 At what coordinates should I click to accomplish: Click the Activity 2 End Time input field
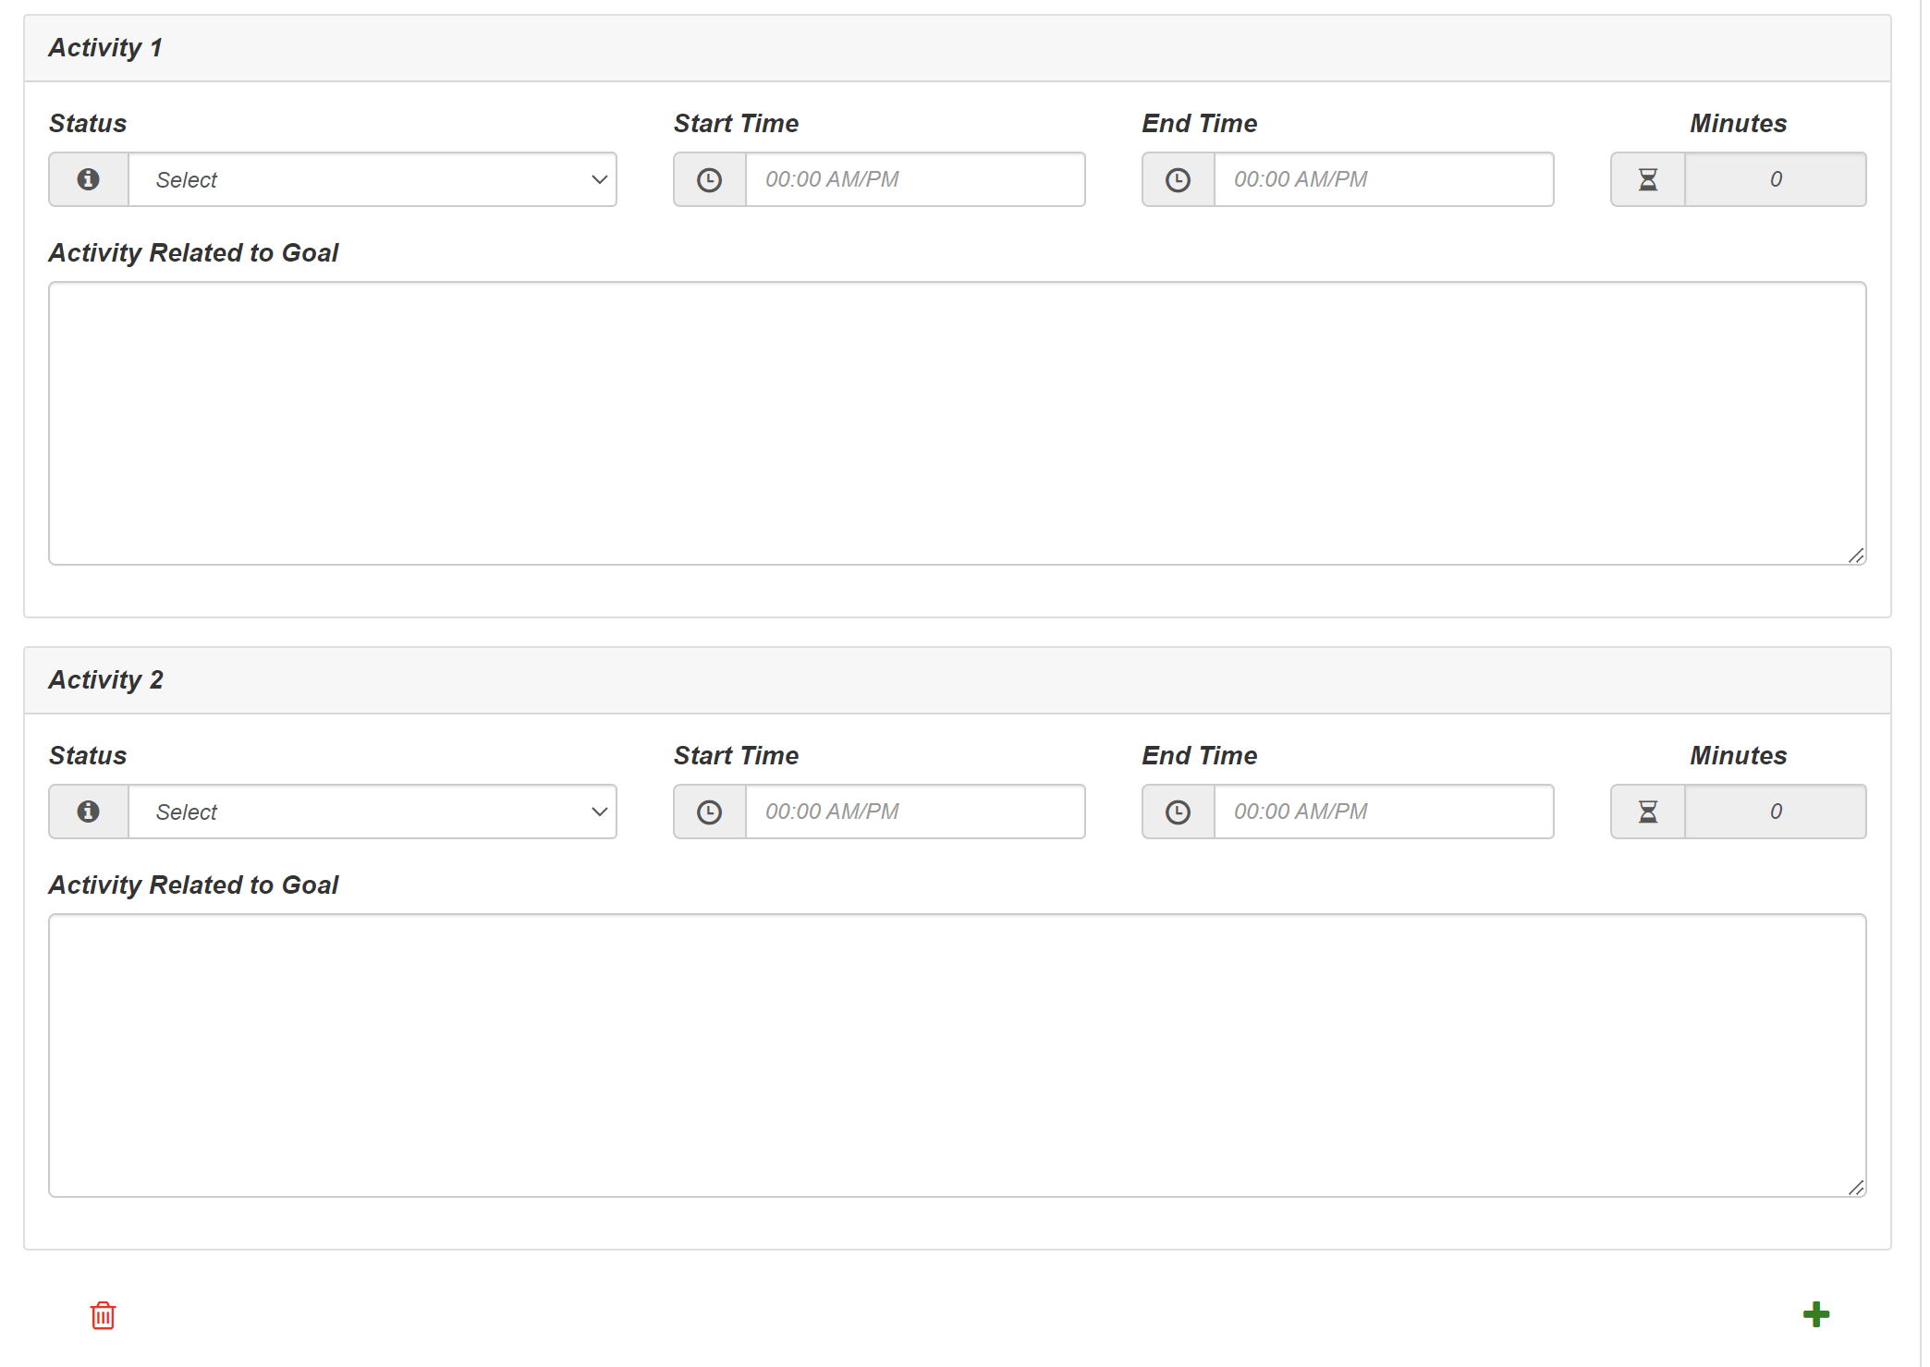pos(1383,812)
